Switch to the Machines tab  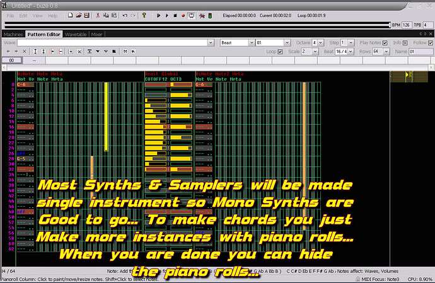13,34
